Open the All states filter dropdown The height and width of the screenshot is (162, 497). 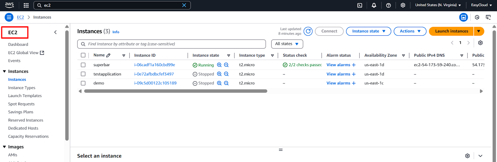(287, 44)
